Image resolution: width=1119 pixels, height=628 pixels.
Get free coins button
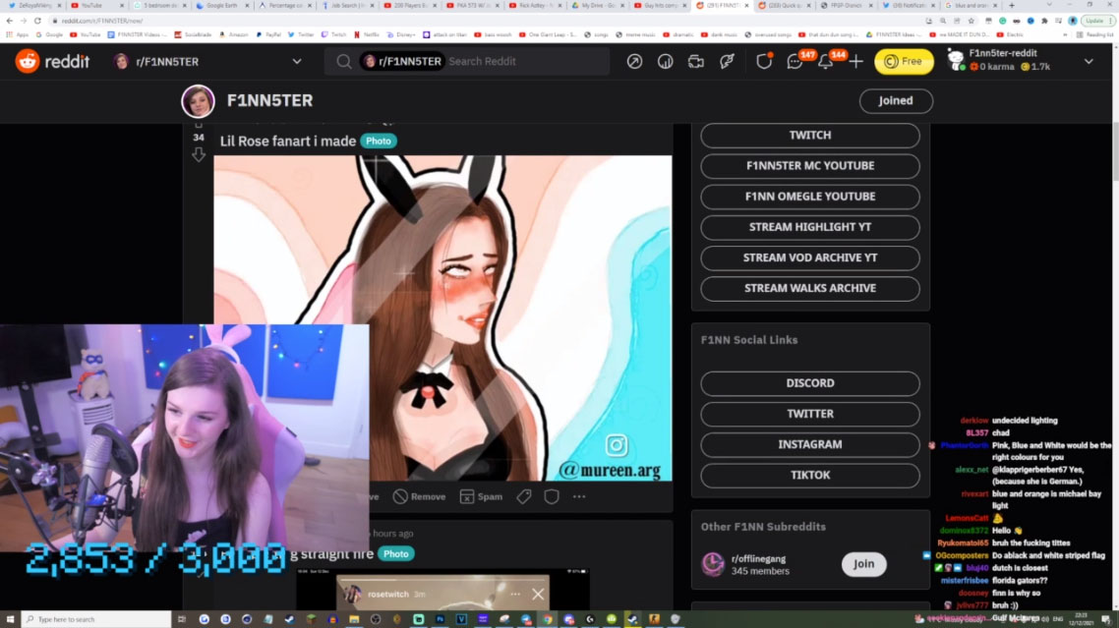904,61
